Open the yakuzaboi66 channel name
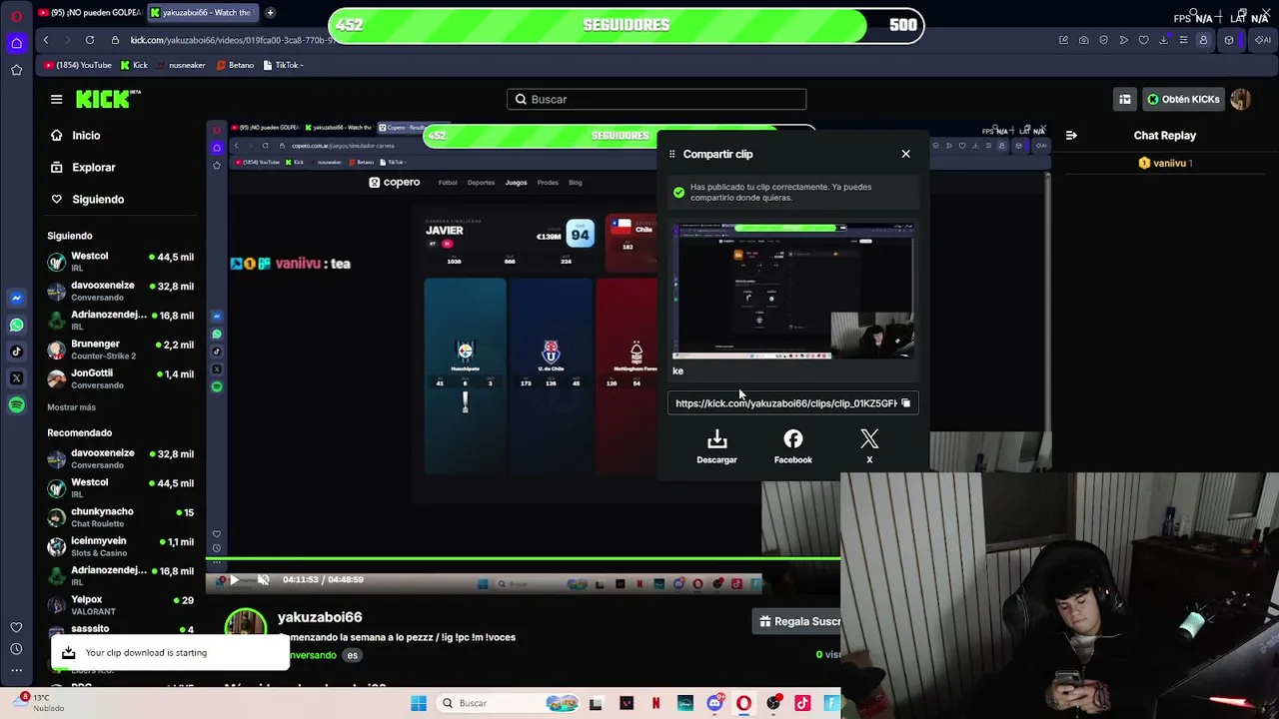Image resolution: width=1279 pixels, height=719 pixels. click(320, 617)
